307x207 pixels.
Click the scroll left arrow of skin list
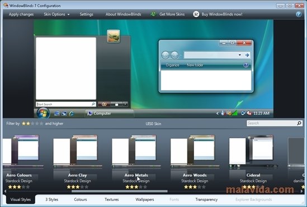coord(5,191)
